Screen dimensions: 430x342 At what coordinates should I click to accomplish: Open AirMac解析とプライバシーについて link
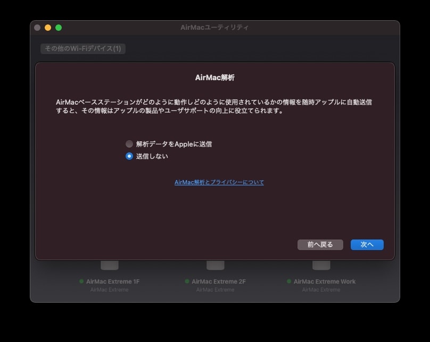[x=219, y=182]
